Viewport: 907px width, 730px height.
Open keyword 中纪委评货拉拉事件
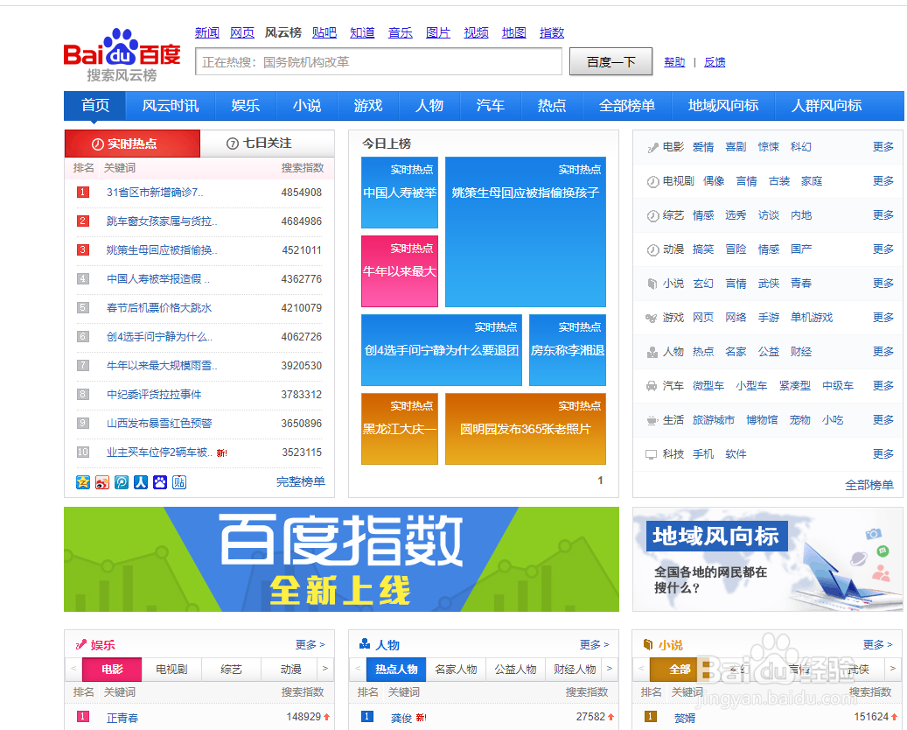click(154, 394)
